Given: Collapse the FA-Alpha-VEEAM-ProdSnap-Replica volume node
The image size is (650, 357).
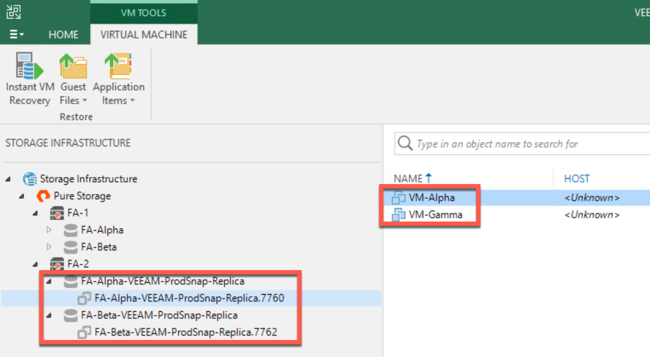Looking at the screenshot, I should (x=49, y=282).
